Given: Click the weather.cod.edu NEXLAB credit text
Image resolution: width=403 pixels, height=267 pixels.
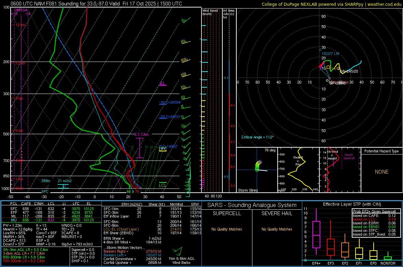Looking at the screenshot, I should click(332, 4).
